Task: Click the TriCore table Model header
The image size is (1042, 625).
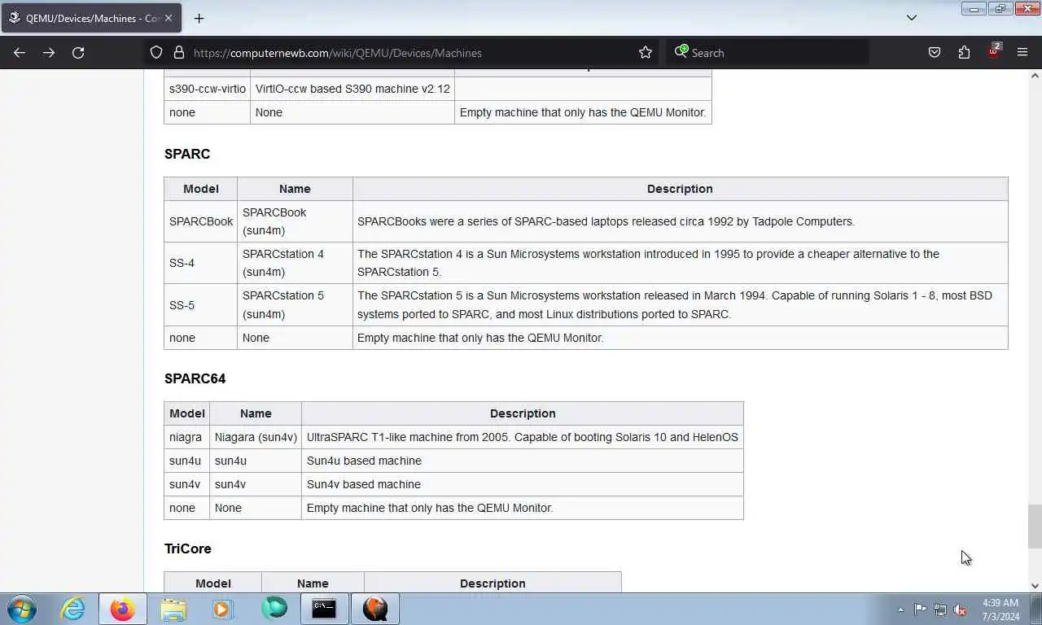Action: pyautogui.click(x=212, y=583)
